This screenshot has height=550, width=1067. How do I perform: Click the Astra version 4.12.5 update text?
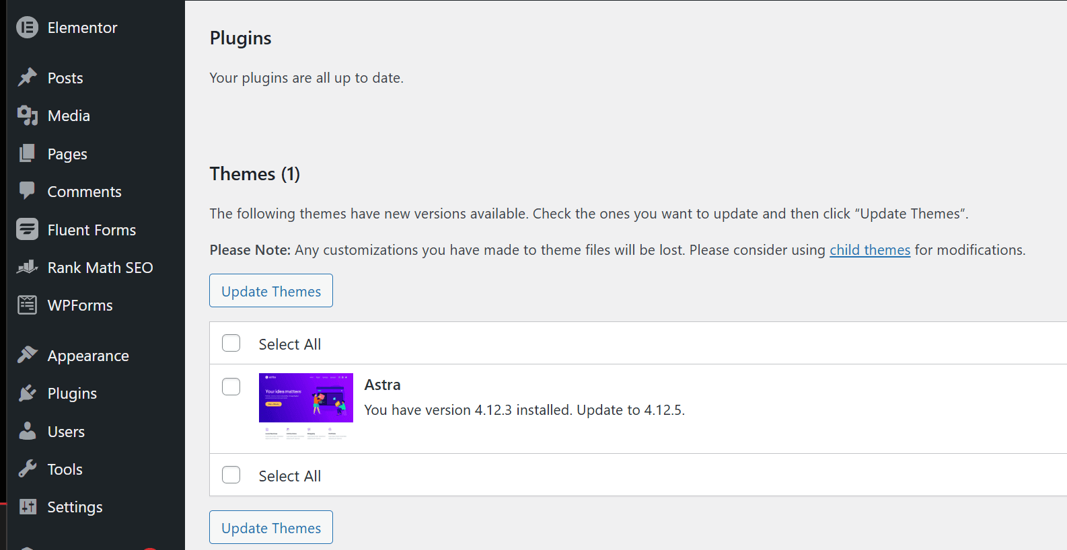[x=525, y=410]
